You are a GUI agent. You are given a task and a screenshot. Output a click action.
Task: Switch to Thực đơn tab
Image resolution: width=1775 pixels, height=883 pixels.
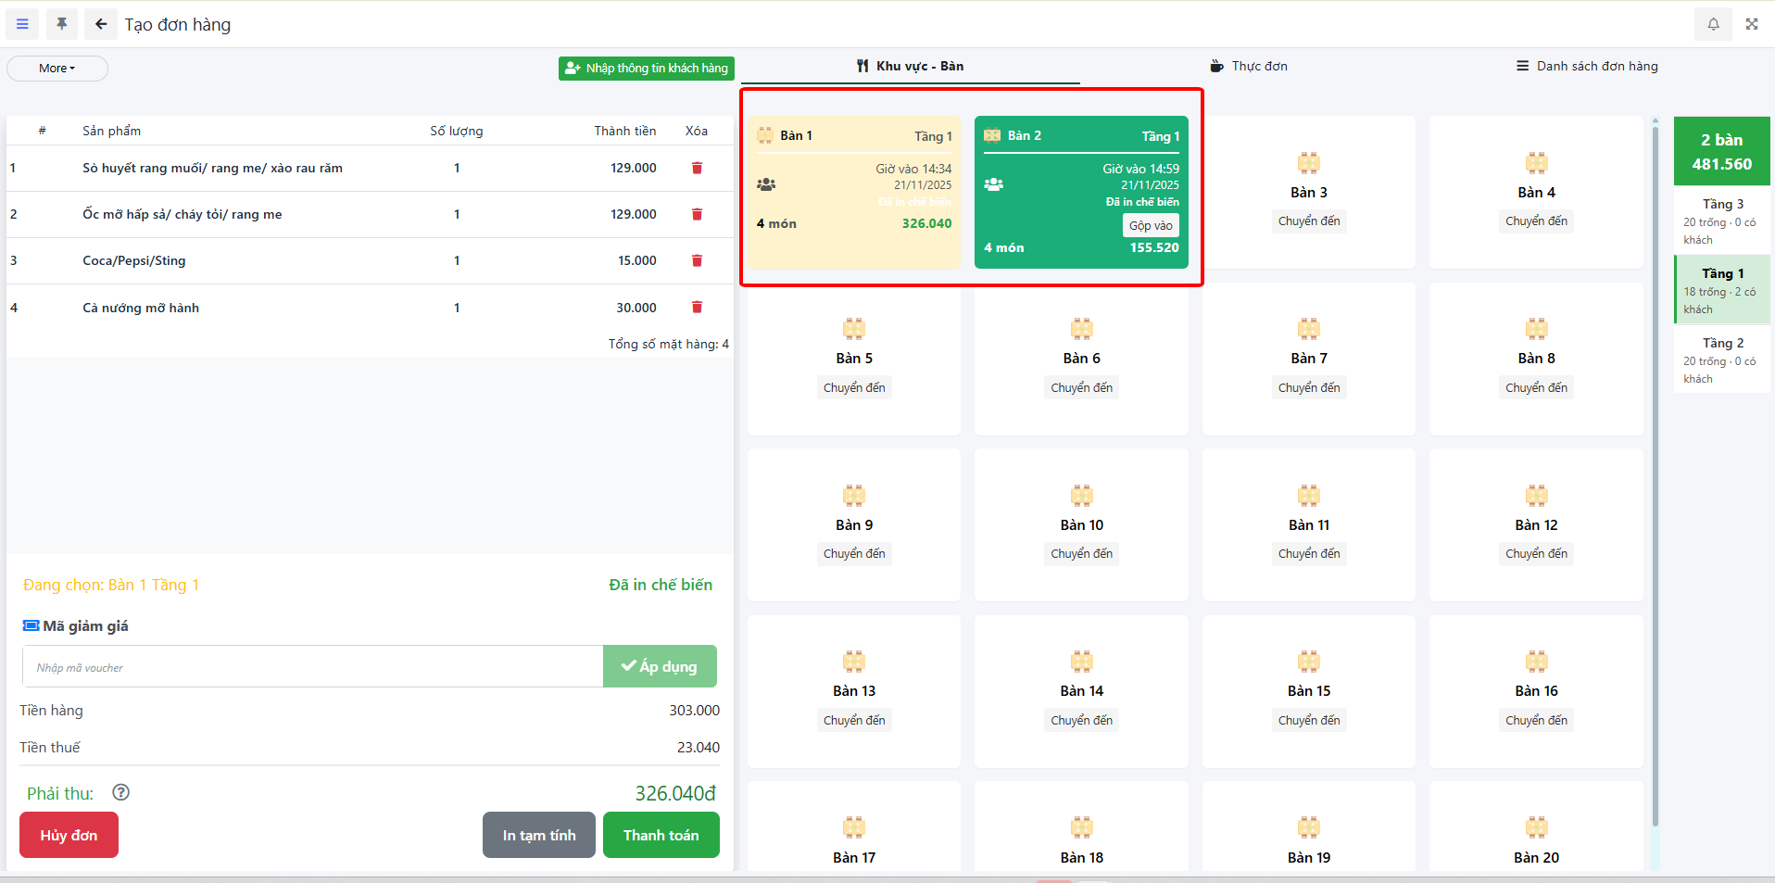1249,66
